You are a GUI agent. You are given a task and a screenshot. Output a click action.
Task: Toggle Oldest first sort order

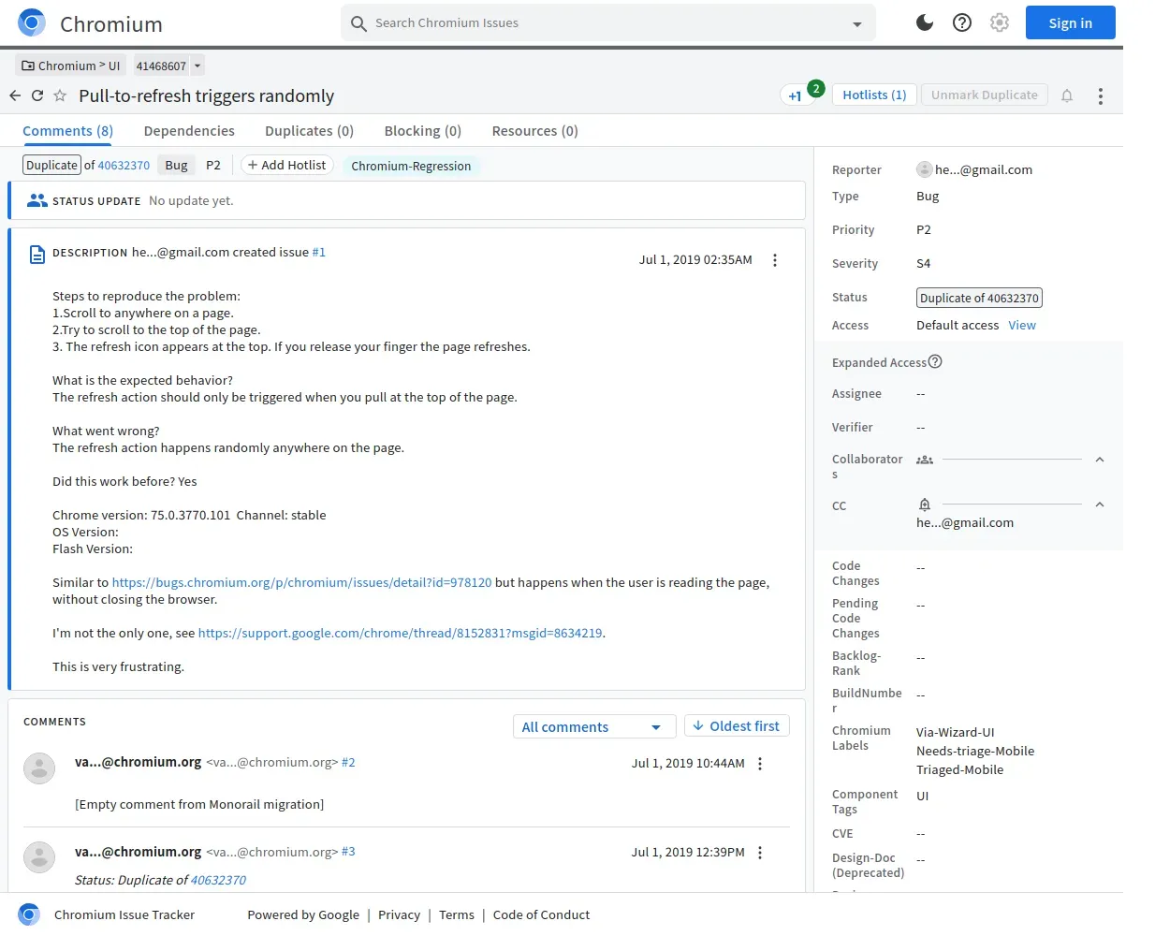[x=737, y=726]
